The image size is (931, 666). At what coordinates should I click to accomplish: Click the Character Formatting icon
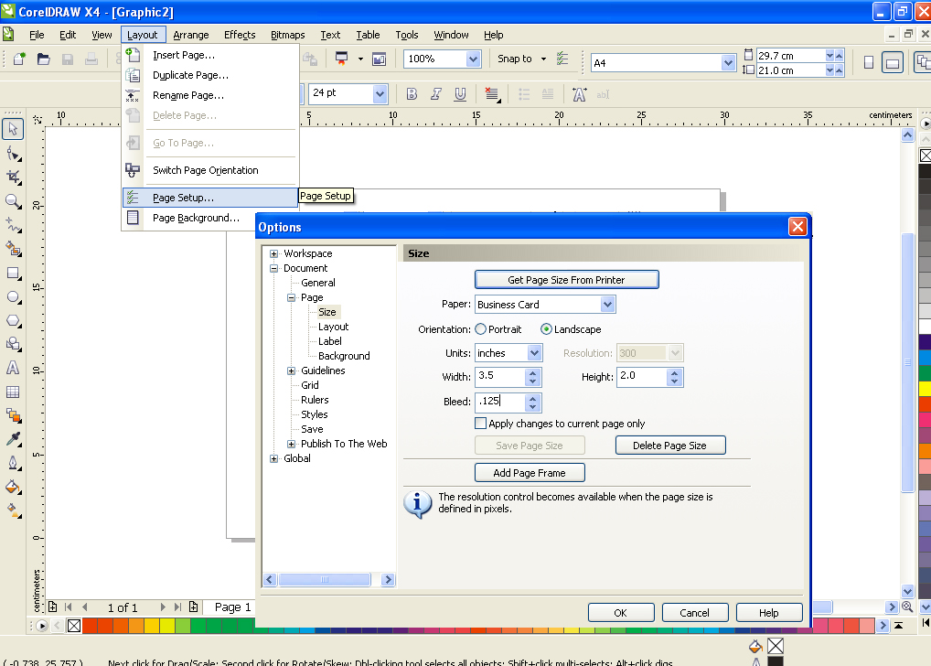point(580,94)
